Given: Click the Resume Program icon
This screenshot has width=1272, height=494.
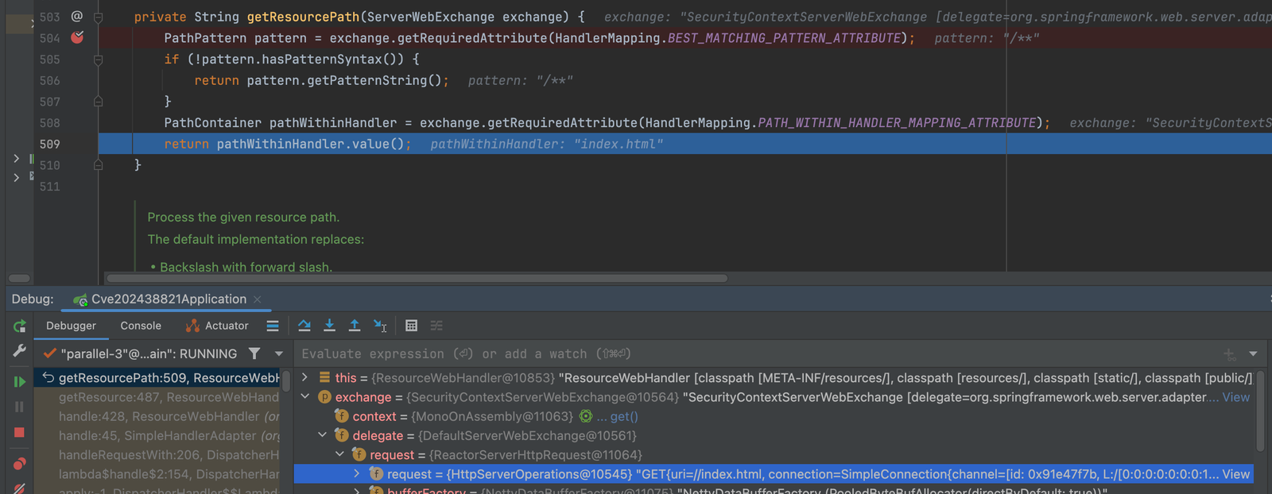Looking at the screenshot, I should (x=20, y=382).
